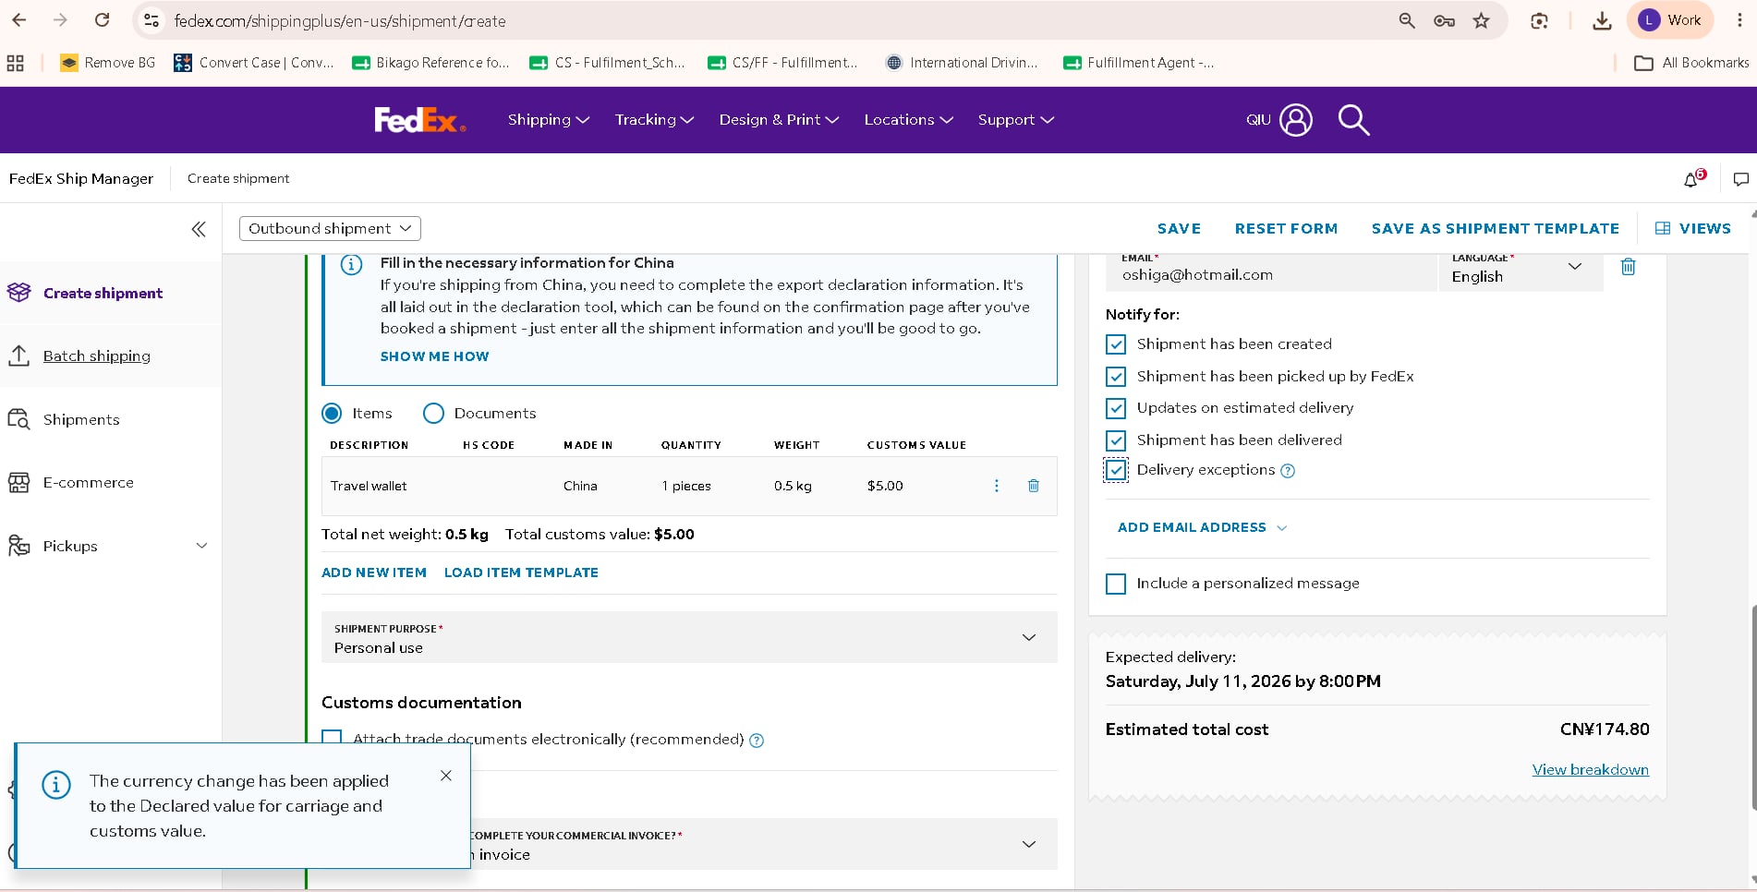Open the browser downloads icon
The image size is (1757, 892).
pyautogui.click(x=1603, y=20)
